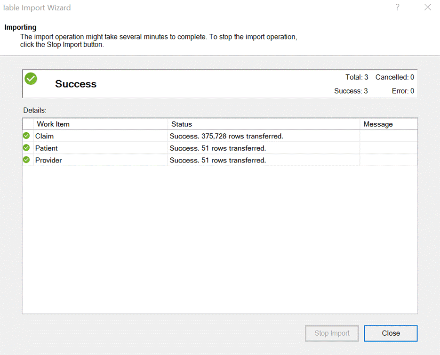Click the green check icon beside Patient
The width and height of the screenshot is (440, 355).
click(x=26, y=147)
